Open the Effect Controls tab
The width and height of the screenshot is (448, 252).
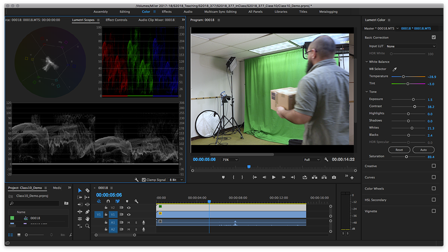[x=116, y=20]
